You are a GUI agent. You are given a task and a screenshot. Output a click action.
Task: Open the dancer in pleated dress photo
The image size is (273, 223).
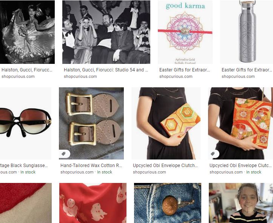coord(27,32)
